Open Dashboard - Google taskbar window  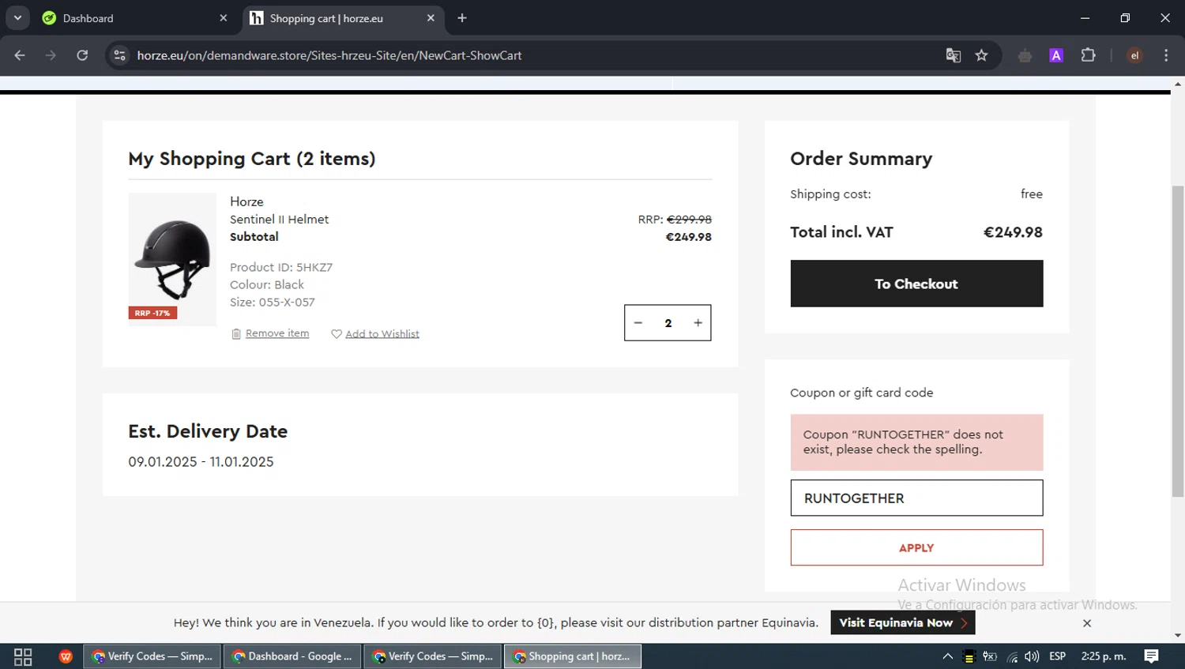point(292,656)
